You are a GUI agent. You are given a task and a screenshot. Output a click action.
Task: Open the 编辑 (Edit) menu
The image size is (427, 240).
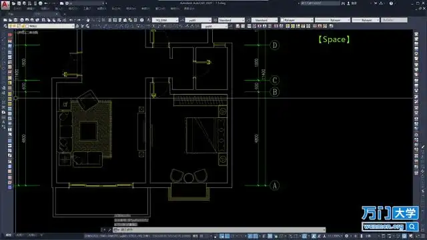coord(30,9)
